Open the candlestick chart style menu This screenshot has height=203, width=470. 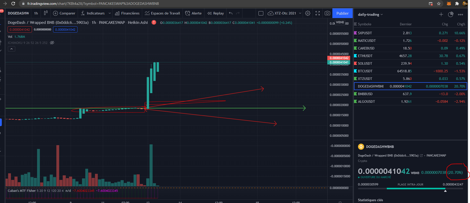[x=46, y=13]
